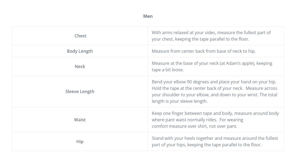This screenshot has height=156, width=298.
Task: Select the 'where pant waist normally rides' line
Action: [x=197, y=120]
